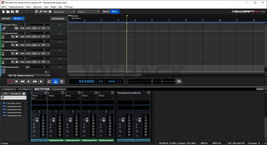Click the Выступление button
The image size is (267, 145).
coord(58,18)
